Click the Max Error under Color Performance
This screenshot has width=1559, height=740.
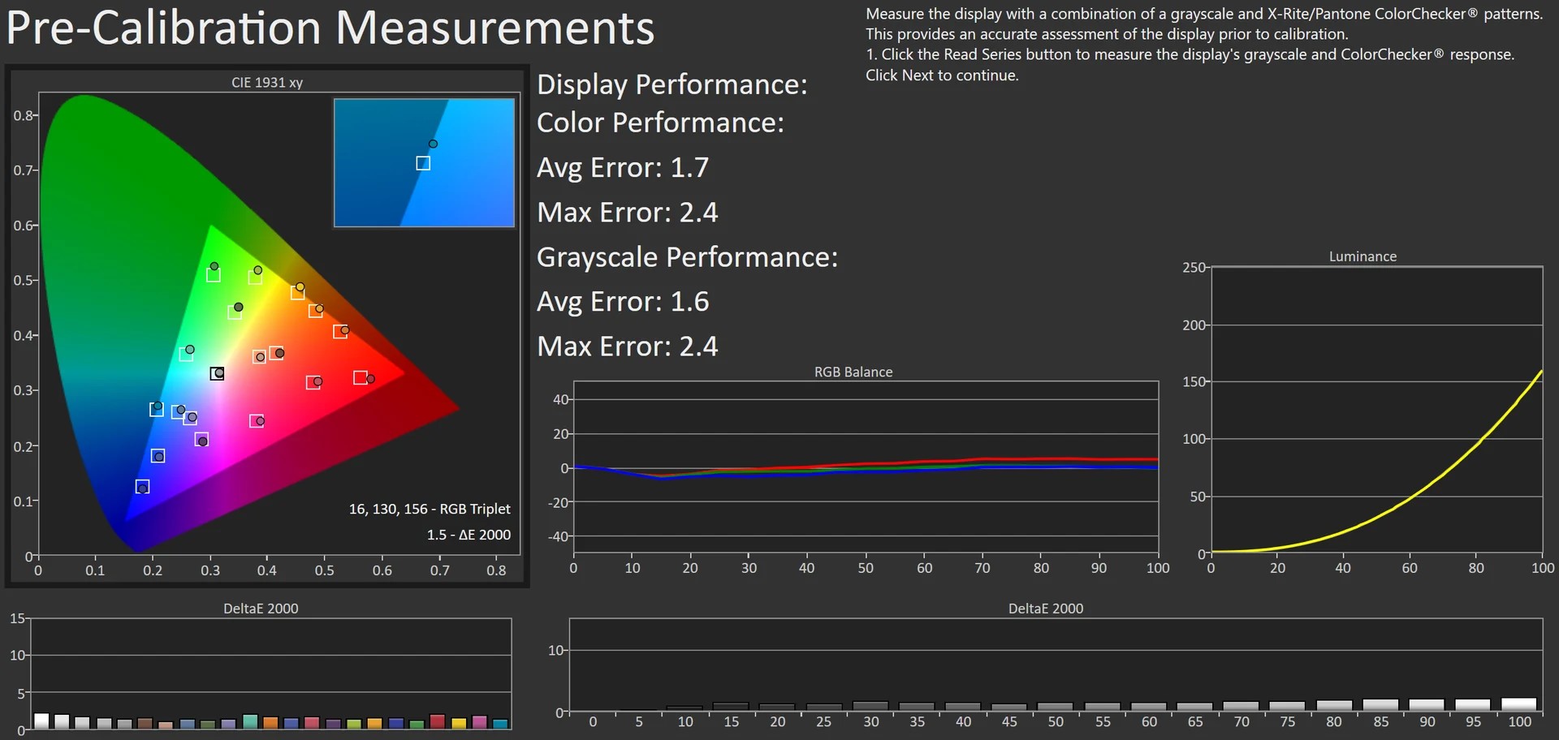(x=628, y=212)
